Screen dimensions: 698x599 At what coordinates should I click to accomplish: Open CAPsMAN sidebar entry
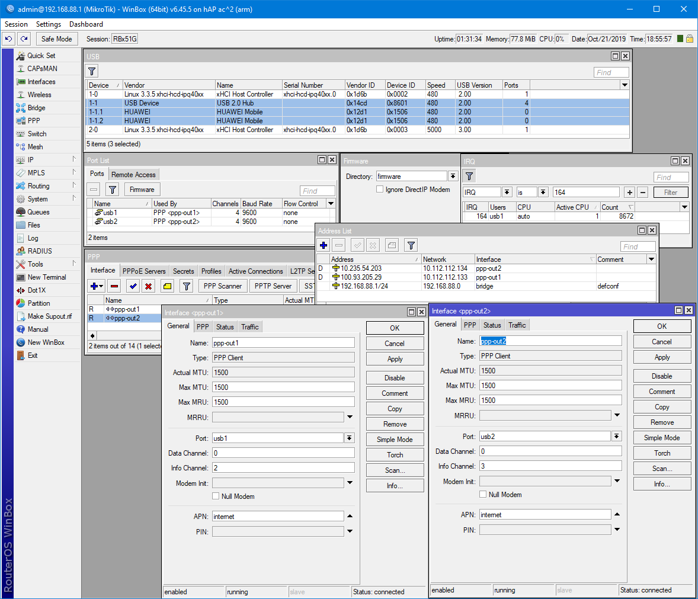[42, 69]
